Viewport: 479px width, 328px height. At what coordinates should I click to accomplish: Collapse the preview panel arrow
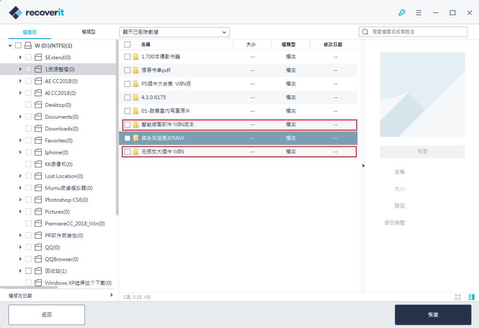click(x=363, y=166)
